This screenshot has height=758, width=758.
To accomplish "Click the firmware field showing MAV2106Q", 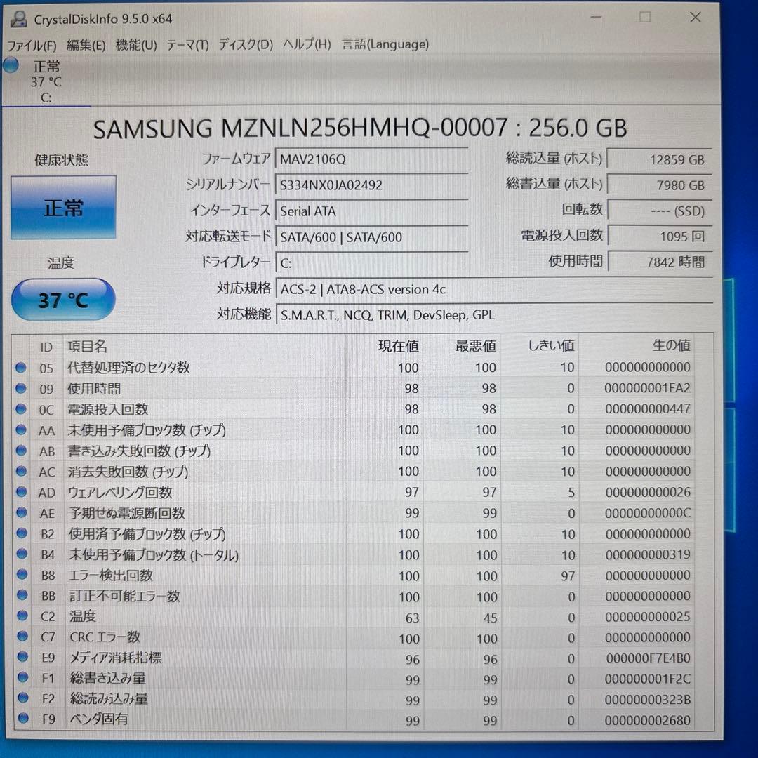I will [372, 159].
